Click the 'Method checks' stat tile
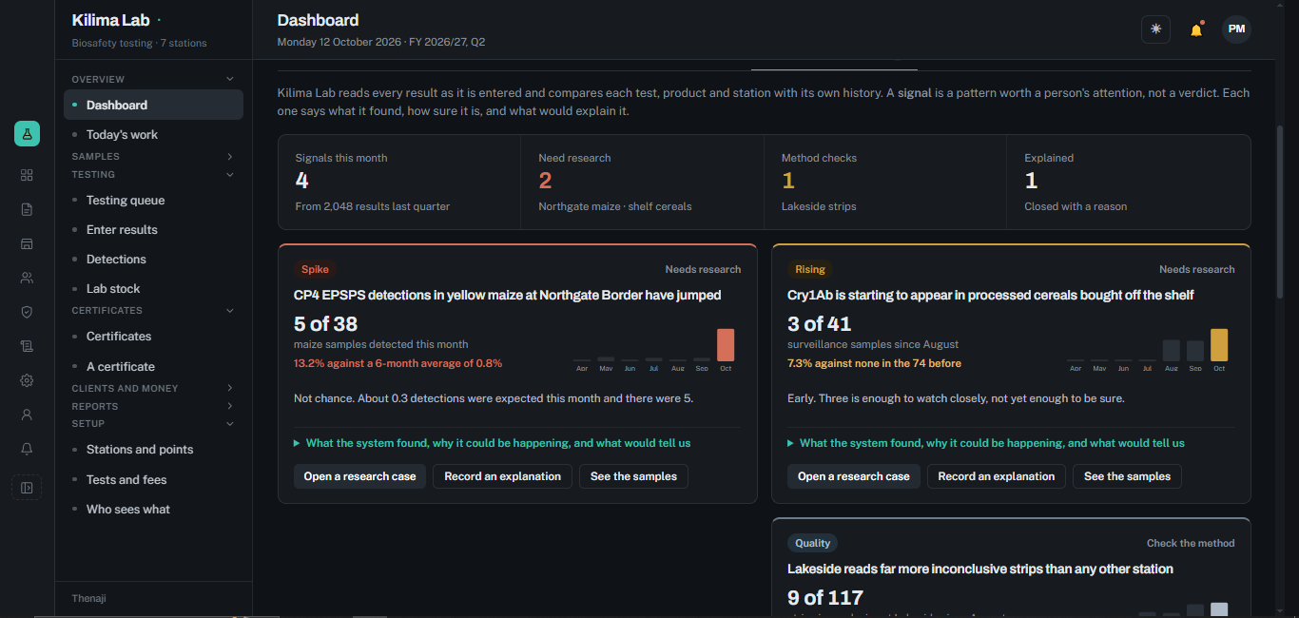Viewport: 1299px width, 618px height. click(885, 182)
